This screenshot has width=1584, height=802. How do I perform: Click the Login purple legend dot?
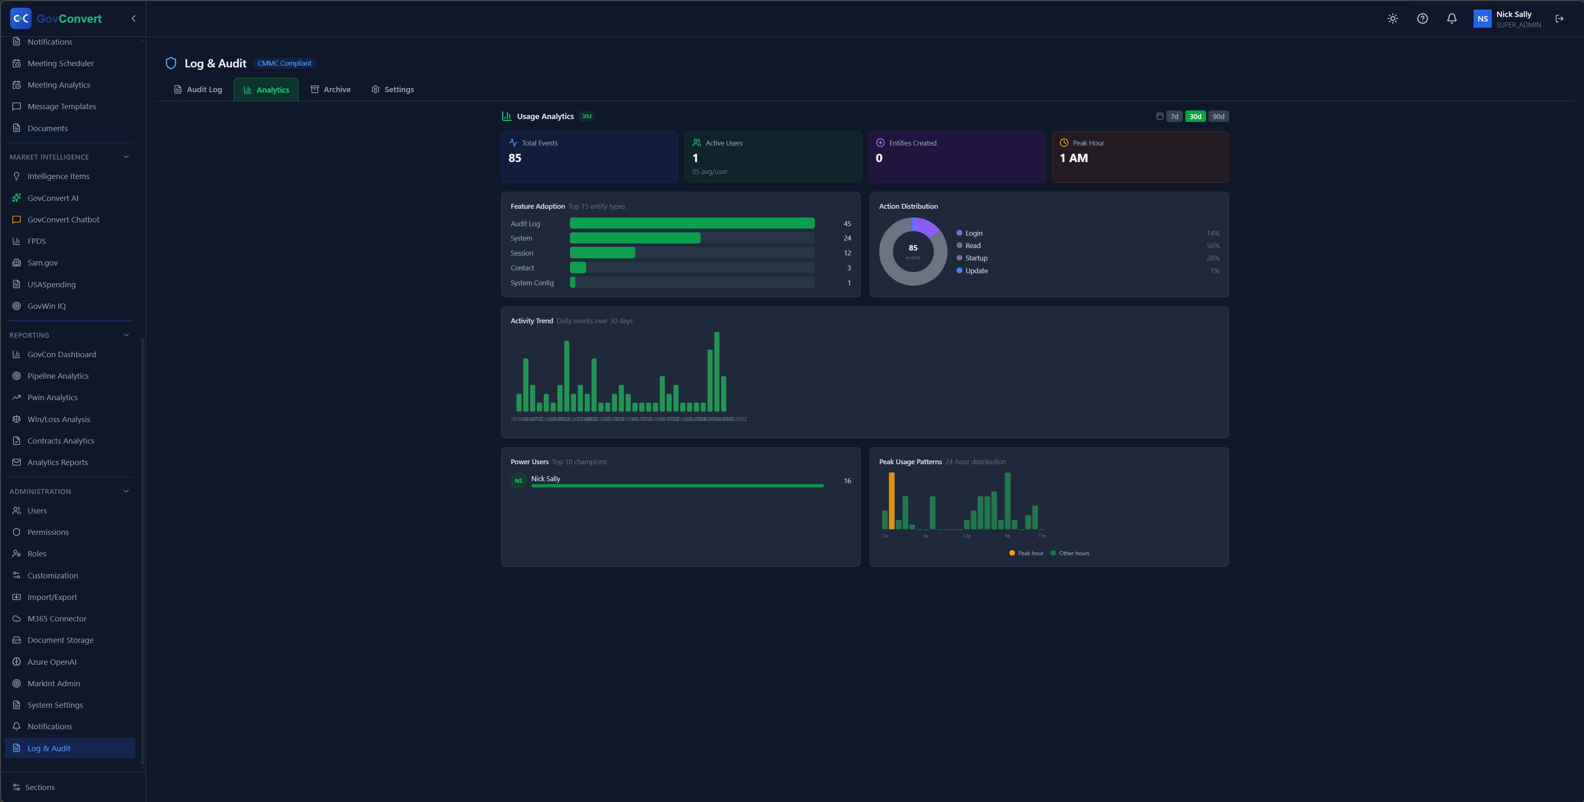959,233
